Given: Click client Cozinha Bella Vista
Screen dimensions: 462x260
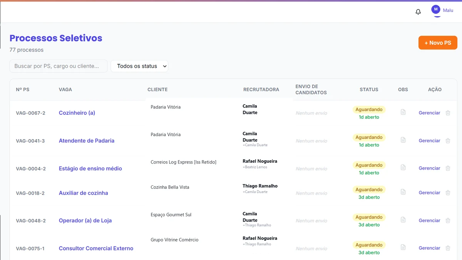Looking at the screenshot, I should pyautogui.click(x=170, y=187).
